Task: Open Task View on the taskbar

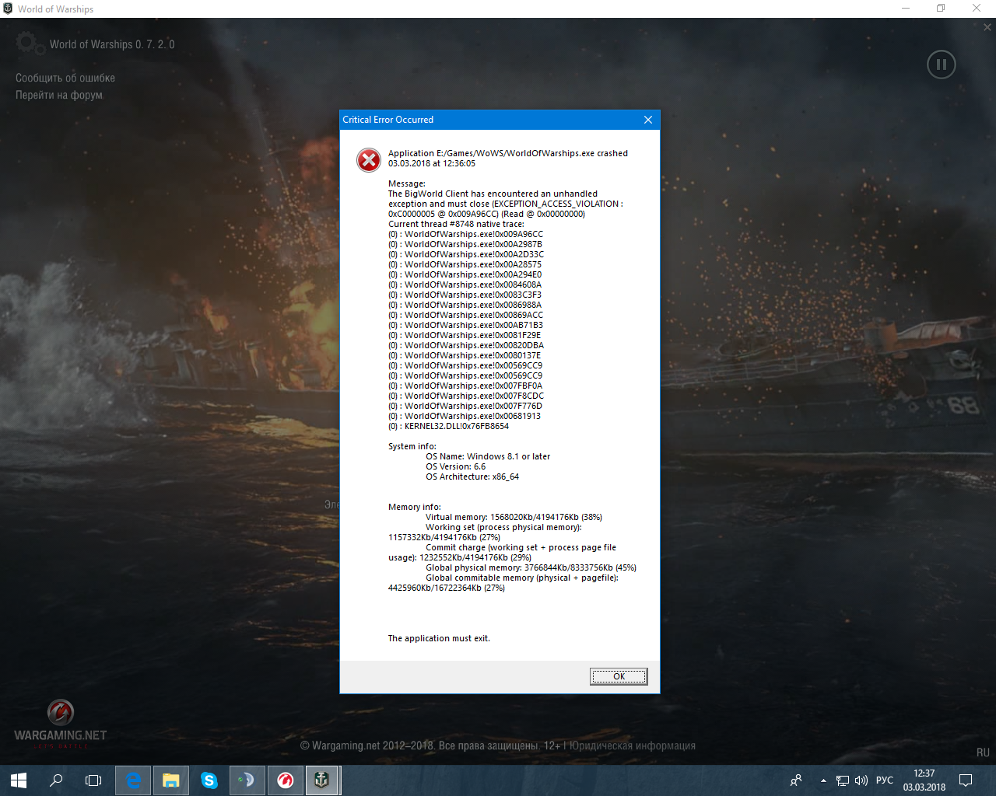Action: click(93, 780)
